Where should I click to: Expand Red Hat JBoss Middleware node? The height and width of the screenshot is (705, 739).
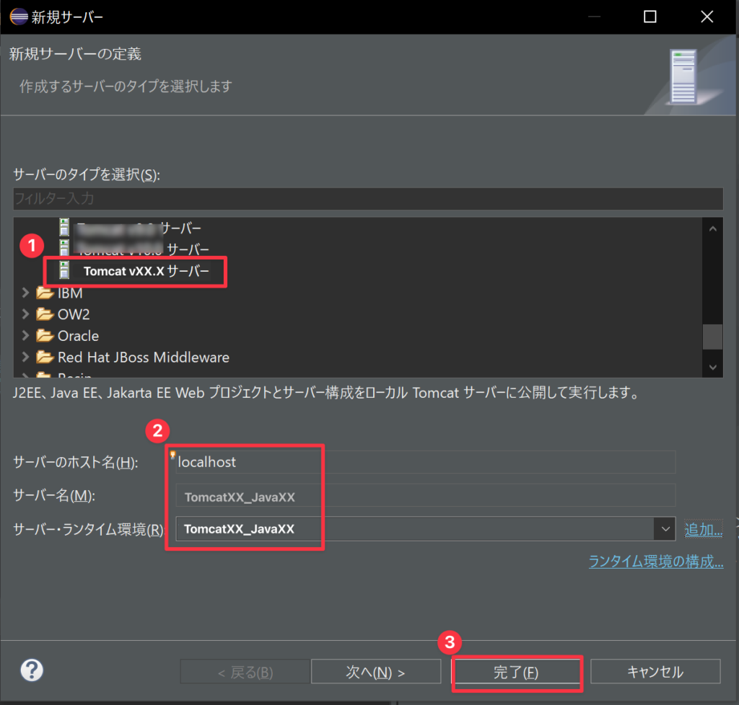26,357
